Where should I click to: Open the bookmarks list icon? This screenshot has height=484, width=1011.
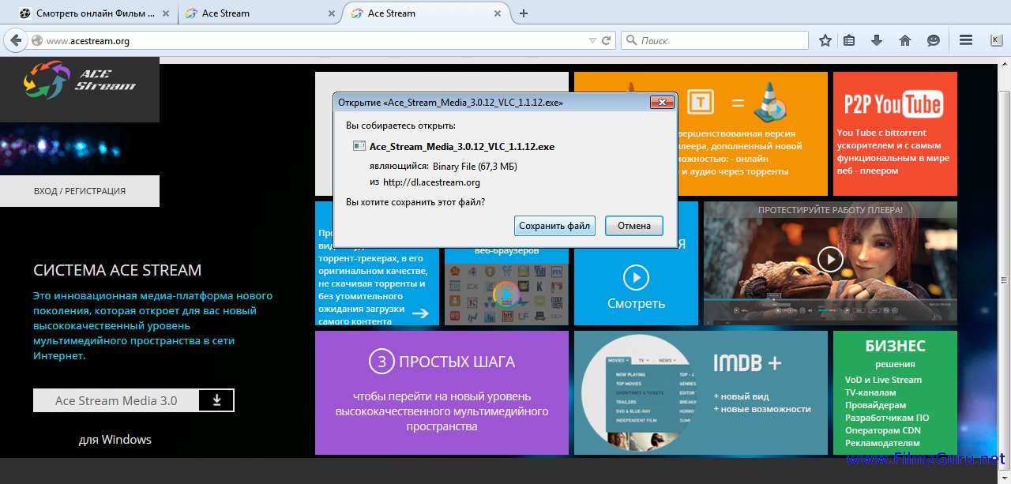click(849, 40)
